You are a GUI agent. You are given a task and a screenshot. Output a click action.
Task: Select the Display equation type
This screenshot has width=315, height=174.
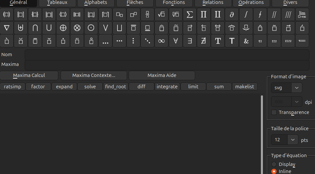(x=274, y=164)
